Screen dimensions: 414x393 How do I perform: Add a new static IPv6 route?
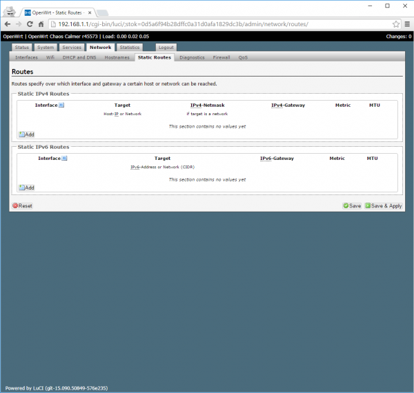(26, 188)
